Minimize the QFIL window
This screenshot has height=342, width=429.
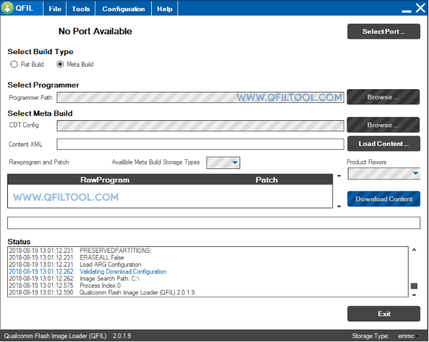pyautogui.click(x=407, y=11)
